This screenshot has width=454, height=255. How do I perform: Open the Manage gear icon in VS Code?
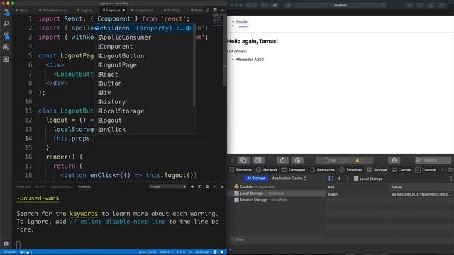point(6,244)
